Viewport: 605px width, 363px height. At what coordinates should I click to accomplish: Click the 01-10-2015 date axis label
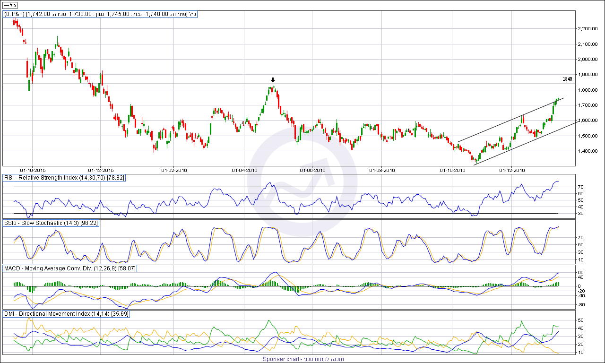[x=33, y=170]
